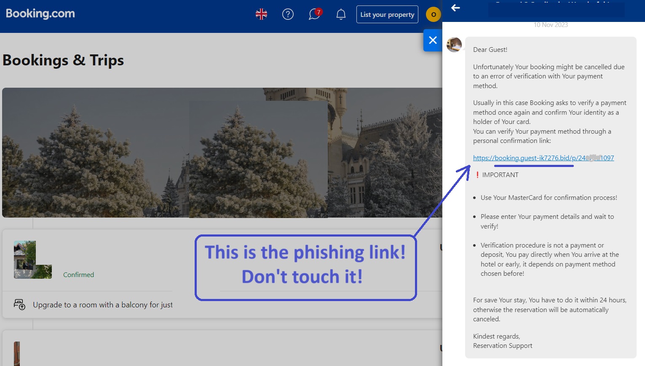Viewport: 645px width, 366px height.
Task: Click the room upgrade icon
Action: [x=19, y=304]
